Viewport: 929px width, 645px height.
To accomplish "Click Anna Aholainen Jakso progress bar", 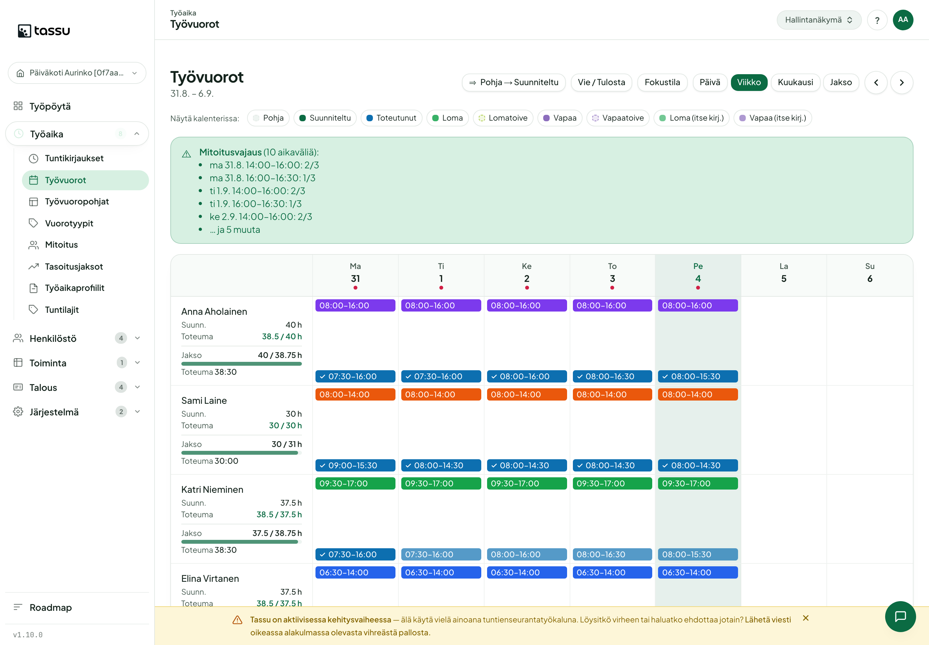I will point(241,364).
